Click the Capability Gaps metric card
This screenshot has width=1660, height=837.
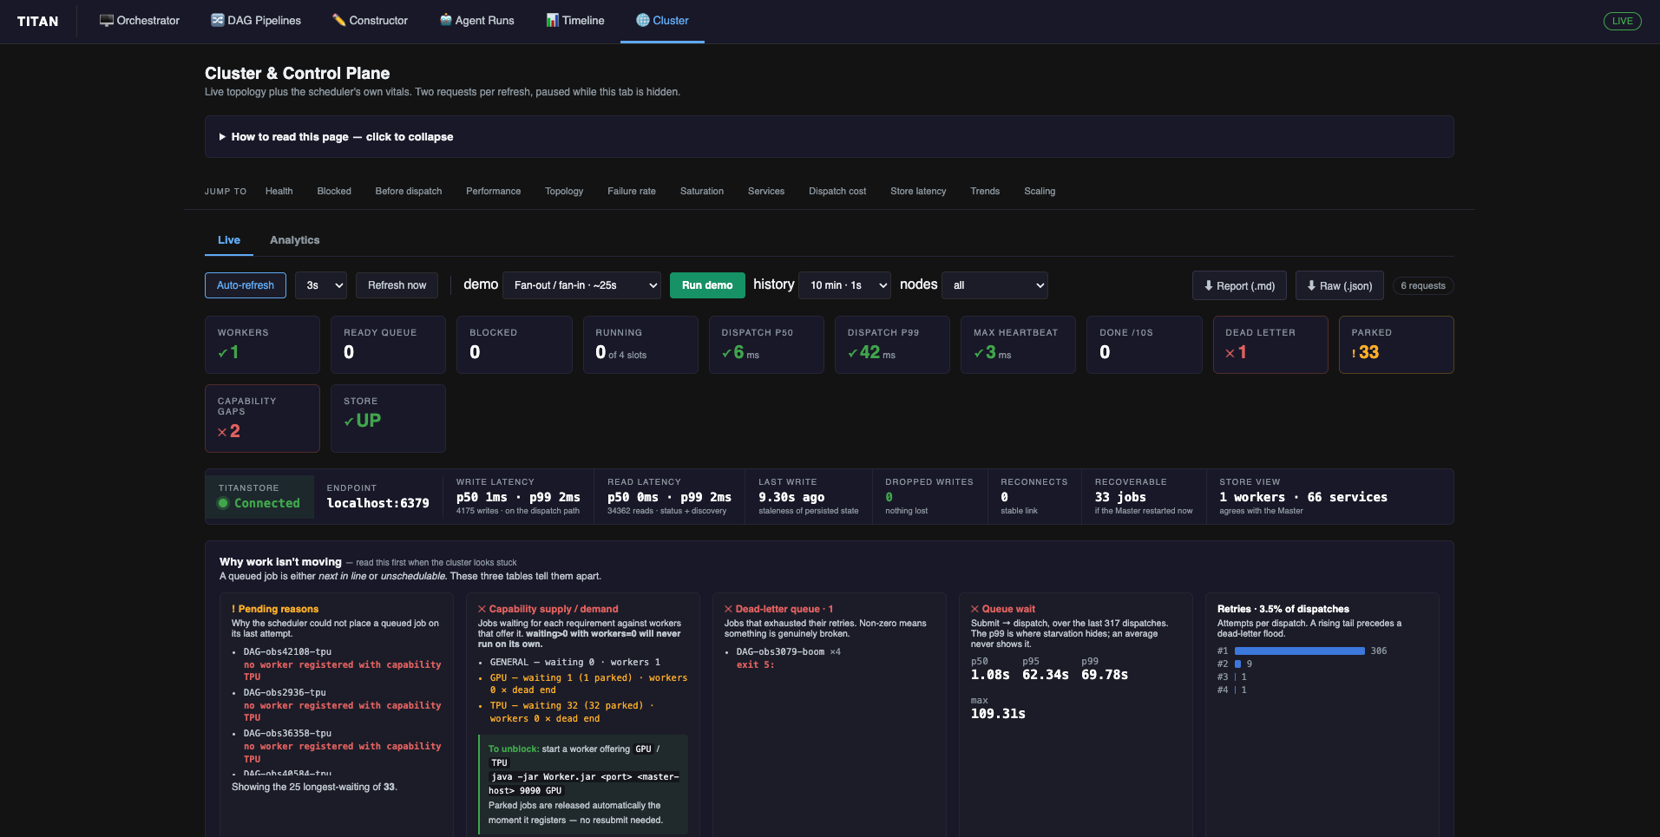coord(262,418)
